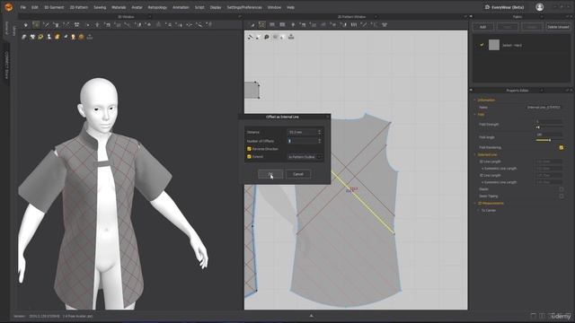Viewport: 575px width, 323px height.
Task: Toggle the fabric row checkmark in Fabric panel
Action: click(482, 45)
